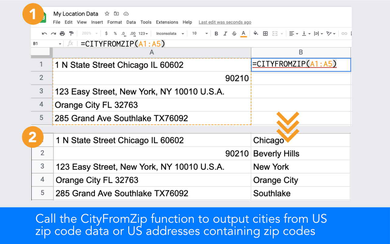Star the My Location Data document

[x=107, y=14]
